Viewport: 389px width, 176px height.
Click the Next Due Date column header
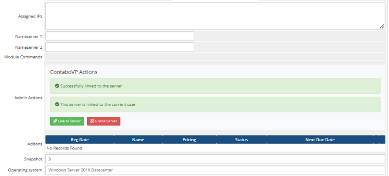pos(320,140)
